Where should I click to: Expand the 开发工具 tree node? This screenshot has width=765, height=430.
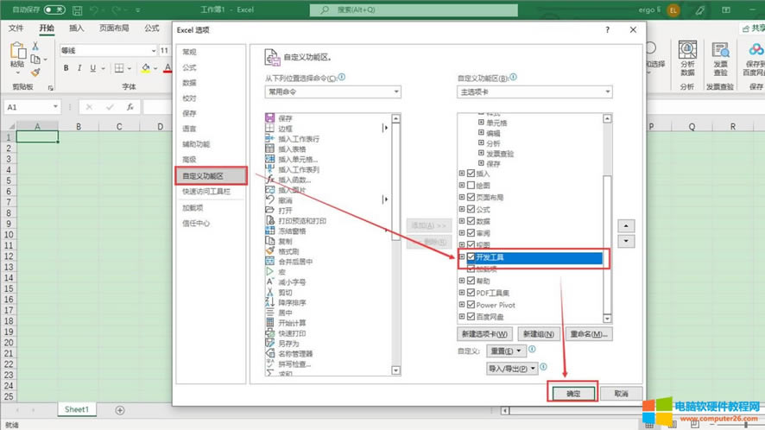[x=462, y=256]
